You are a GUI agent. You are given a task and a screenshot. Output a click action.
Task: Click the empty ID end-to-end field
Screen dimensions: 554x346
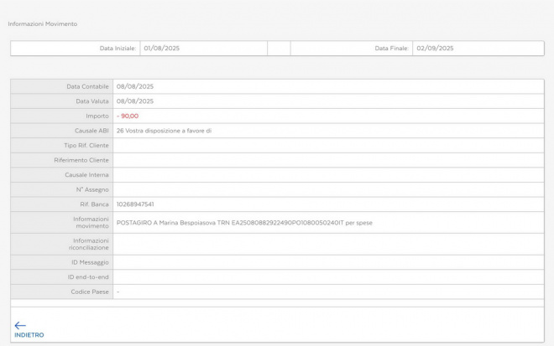(327, 276)
